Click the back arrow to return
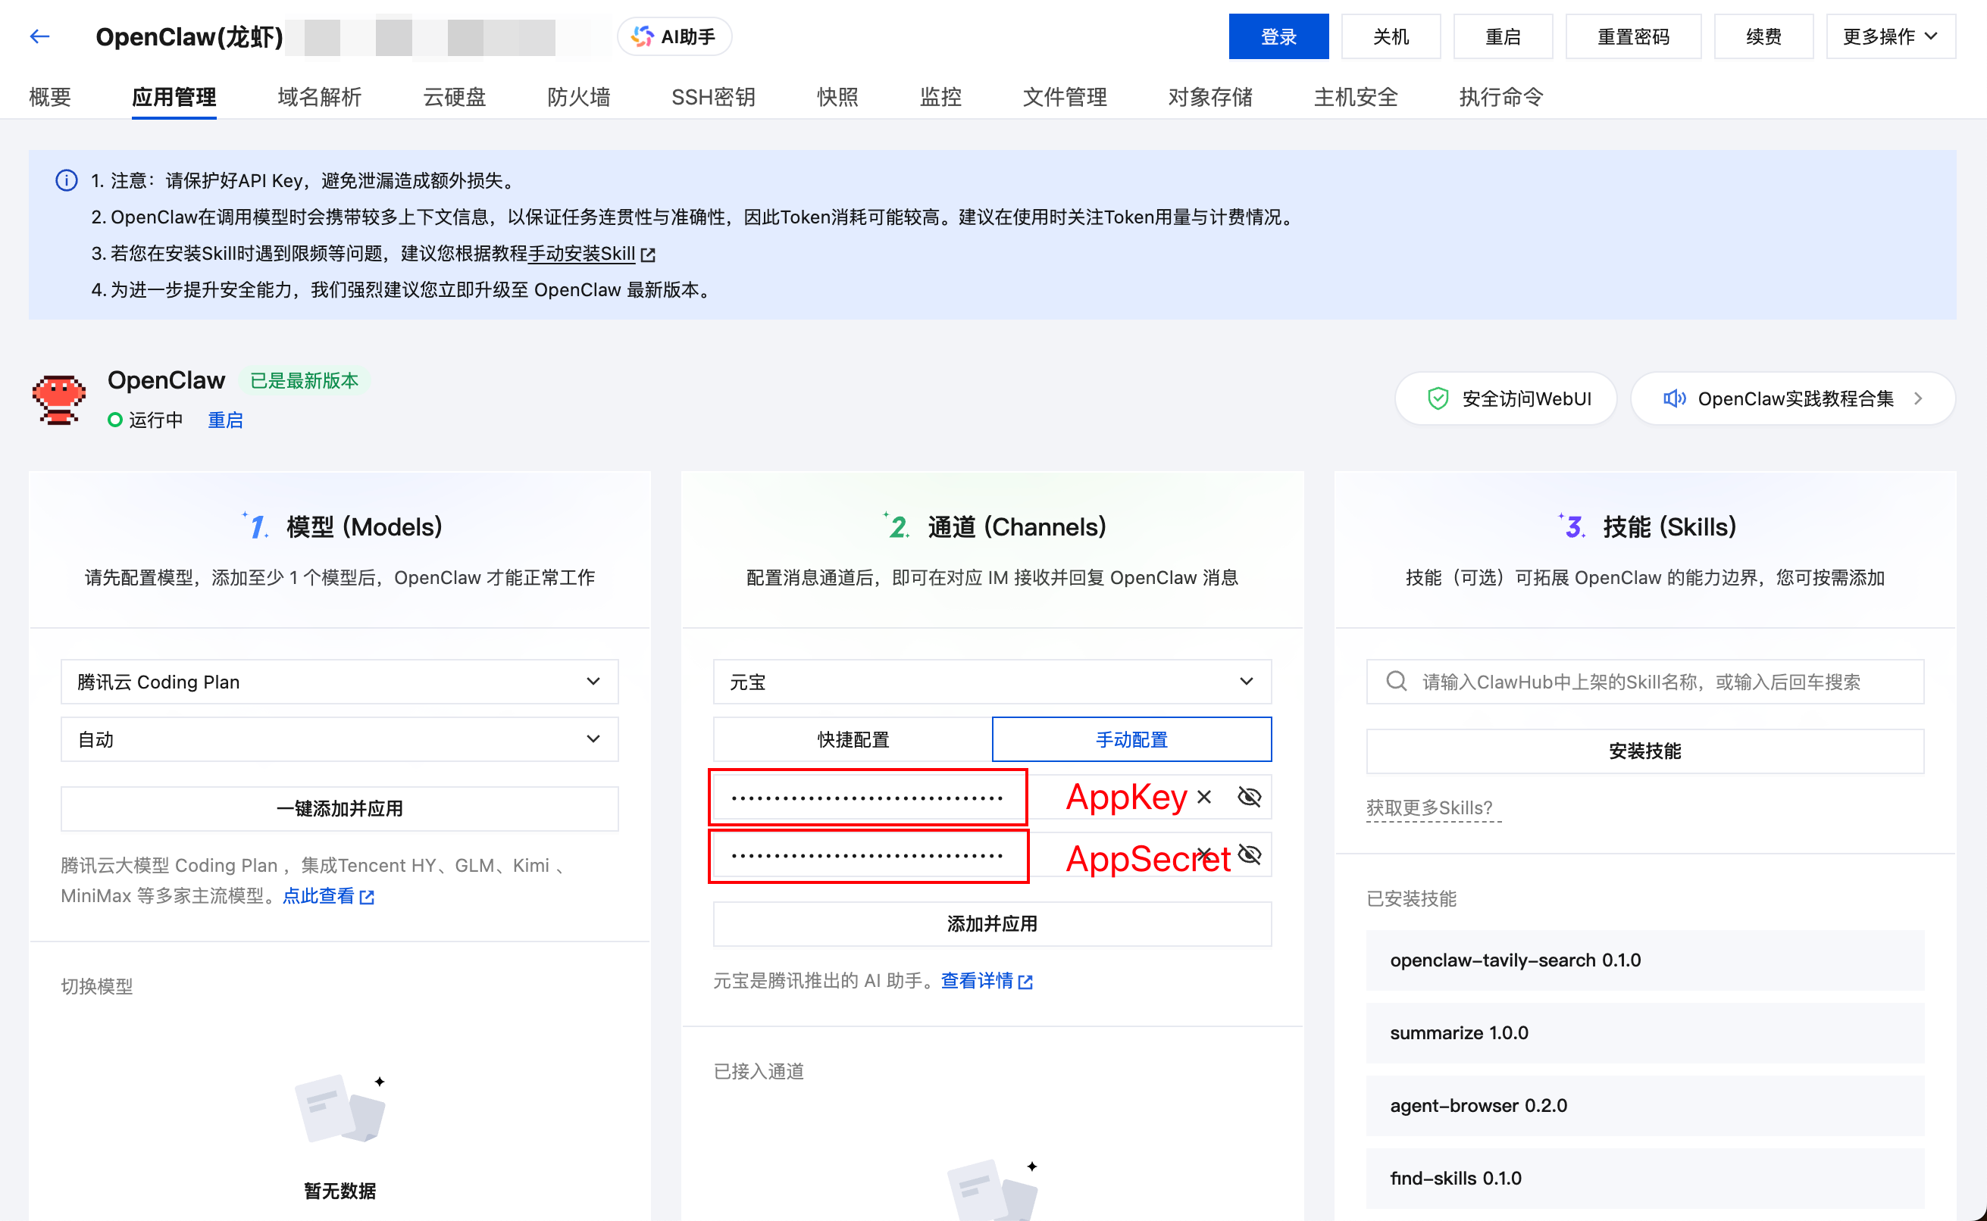The width and height of the screenshot is (1987, 1221). [x=39, y=36]
